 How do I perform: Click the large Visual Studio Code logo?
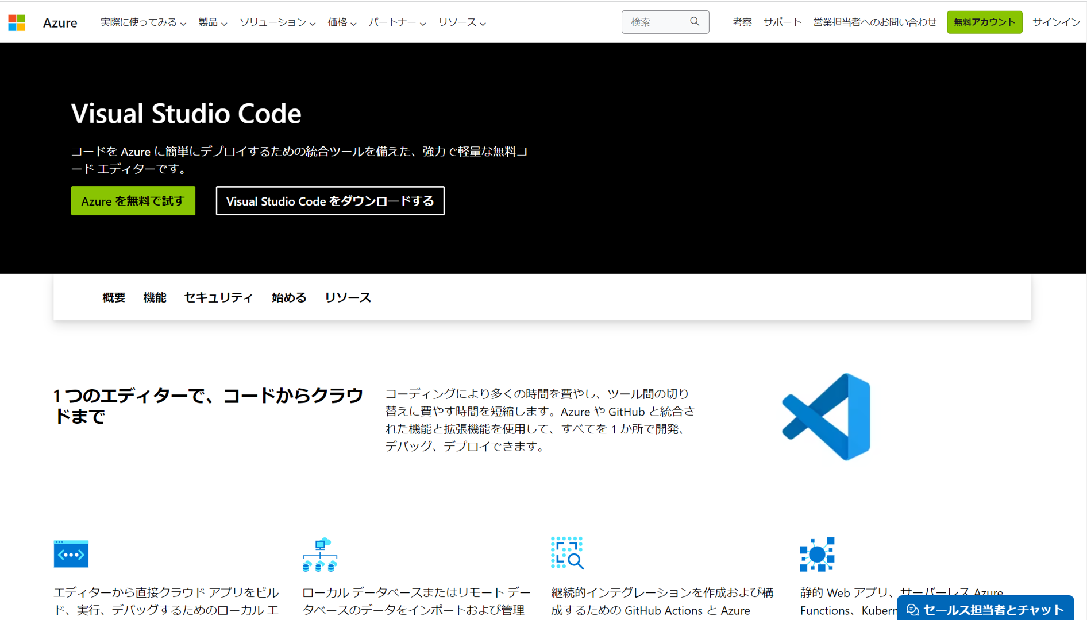point(826,417)
